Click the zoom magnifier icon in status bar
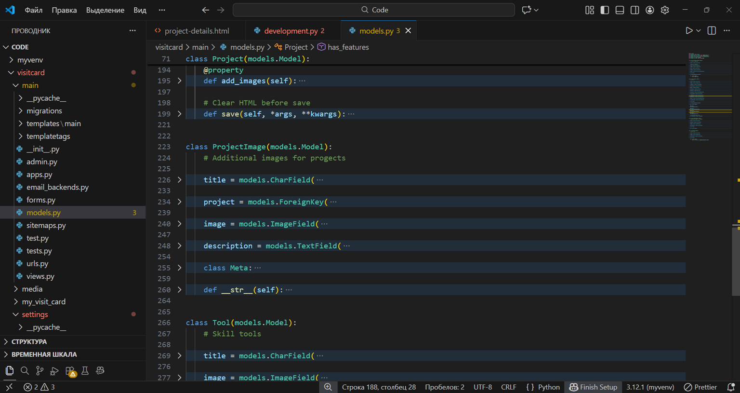The height and width of the screenshot is (393, 740). pyautogui.click(x=328, y=387)
